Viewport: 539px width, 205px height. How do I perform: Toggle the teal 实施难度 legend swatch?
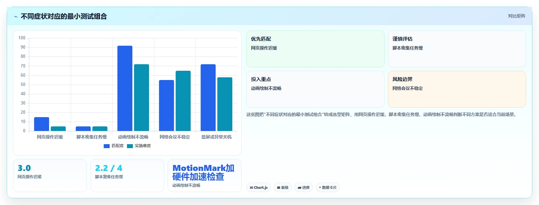130,146
